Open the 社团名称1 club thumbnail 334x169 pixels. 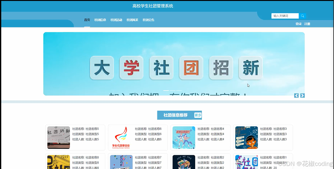tap(246, 162)
